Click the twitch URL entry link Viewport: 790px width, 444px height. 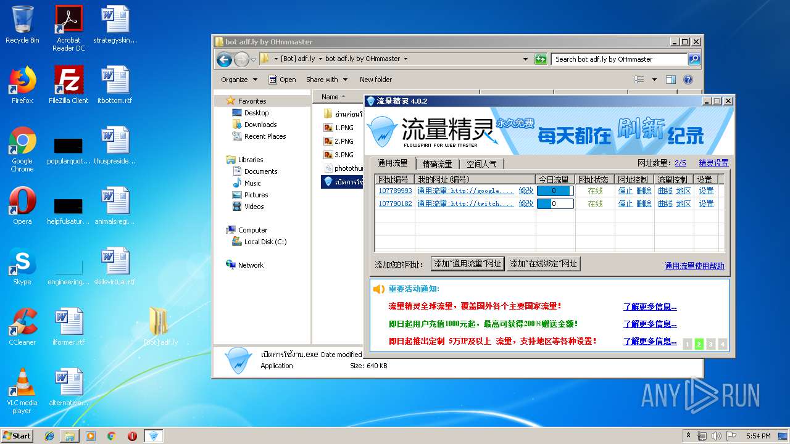pos(465,203)
